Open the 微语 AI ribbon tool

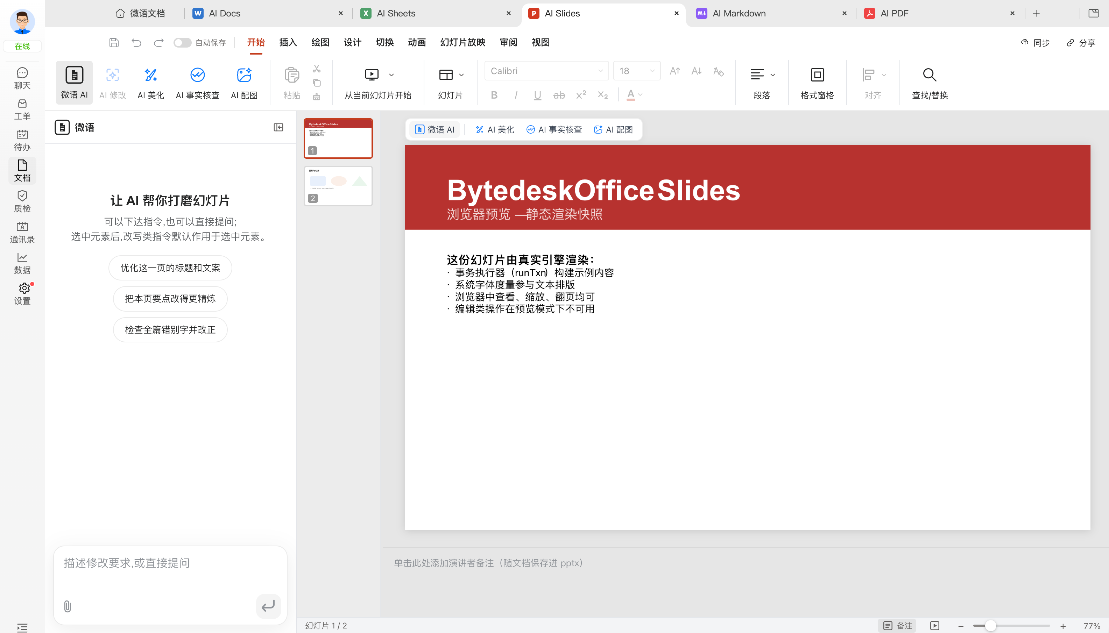click(x=74, y=83)
